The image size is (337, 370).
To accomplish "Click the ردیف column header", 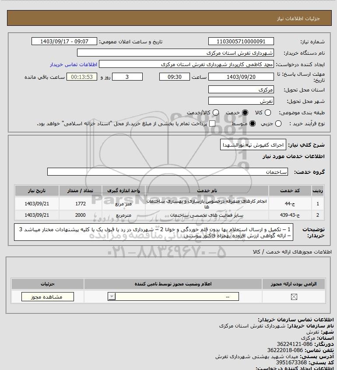I will 318,190.
